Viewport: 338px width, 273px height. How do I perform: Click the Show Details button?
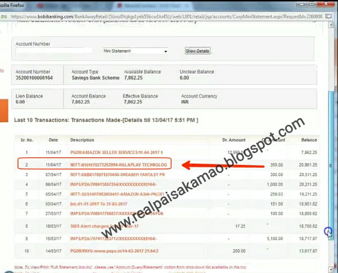pos(198,51)
